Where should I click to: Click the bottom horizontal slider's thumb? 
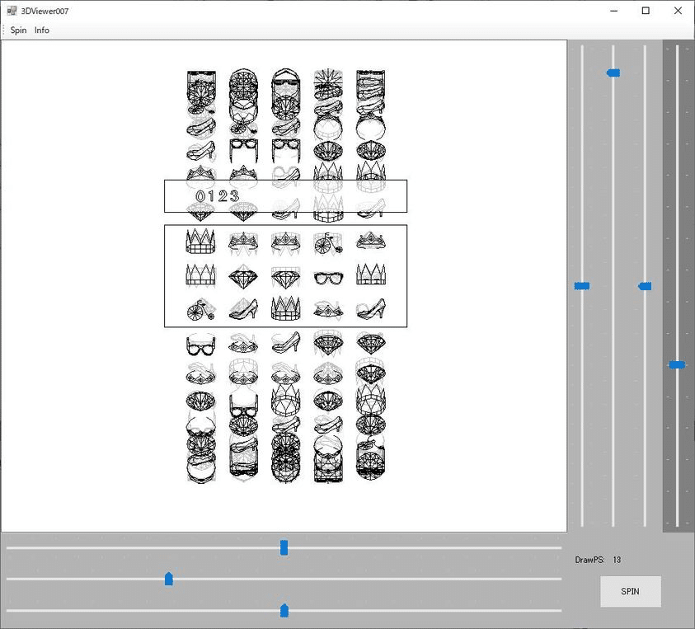284,610
